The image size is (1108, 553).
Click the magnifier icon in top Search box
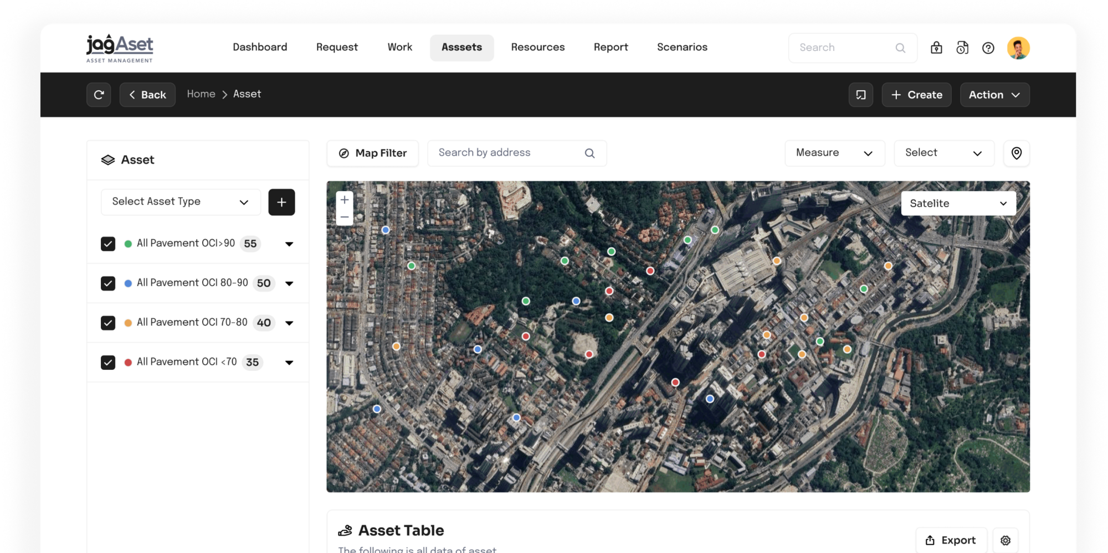pyautogui.click(x=900, y=48)
